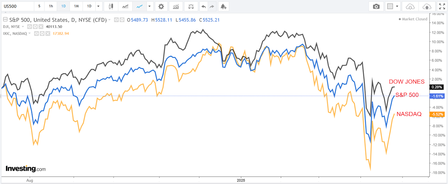Click the S&P 500 chart title text

pos(58,20)
